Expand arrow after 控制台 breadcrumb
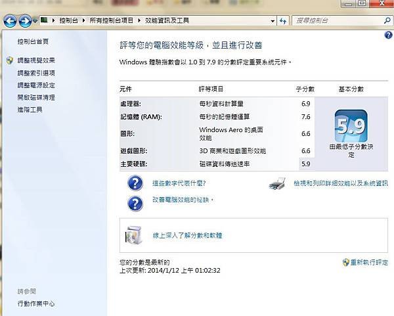Image resolution: width=394 pixels, height=316 pixels. point(83,20)
